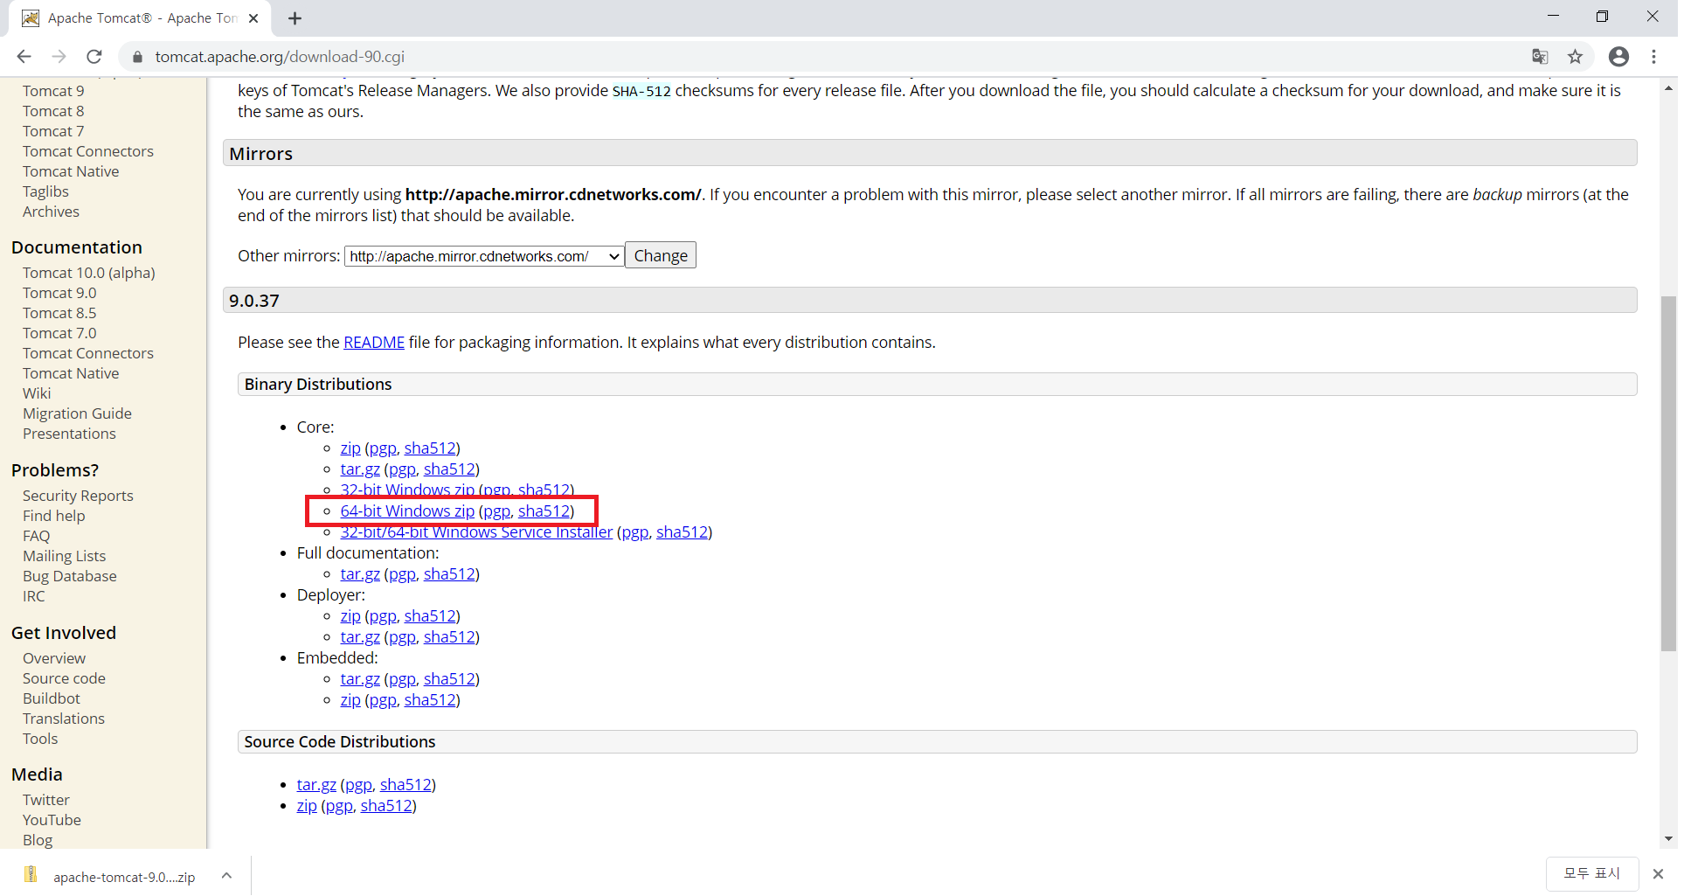The width and height of the screenshot is (1684, 896).
Task: Open Presentations link
Action: click(x=69, y=434)
